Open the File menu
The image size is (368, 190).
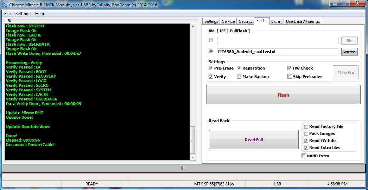pos(7,14)
